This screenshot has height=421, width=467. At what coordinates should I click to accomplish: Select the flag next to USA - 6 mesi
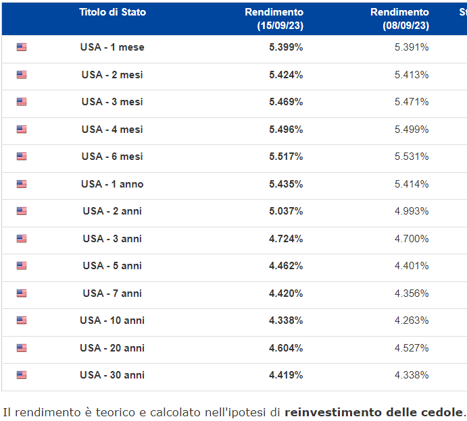coord(22,157)
